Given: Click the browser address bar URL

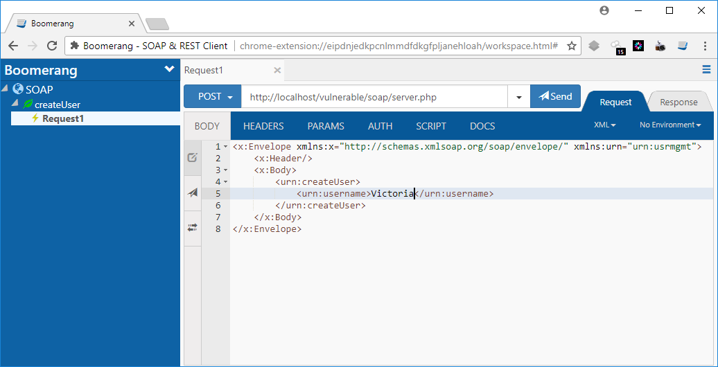Looking at the screenshot, I should click(x=399, y=46).
